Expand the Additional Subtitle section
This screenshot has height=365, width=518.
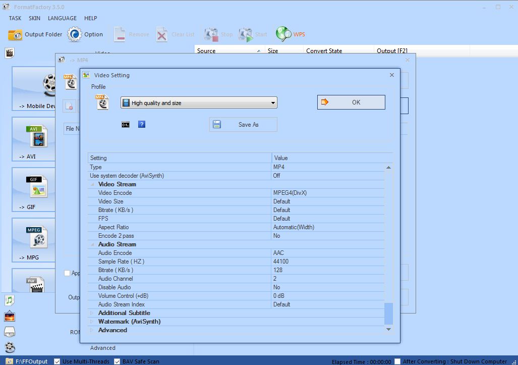(92, 313)
